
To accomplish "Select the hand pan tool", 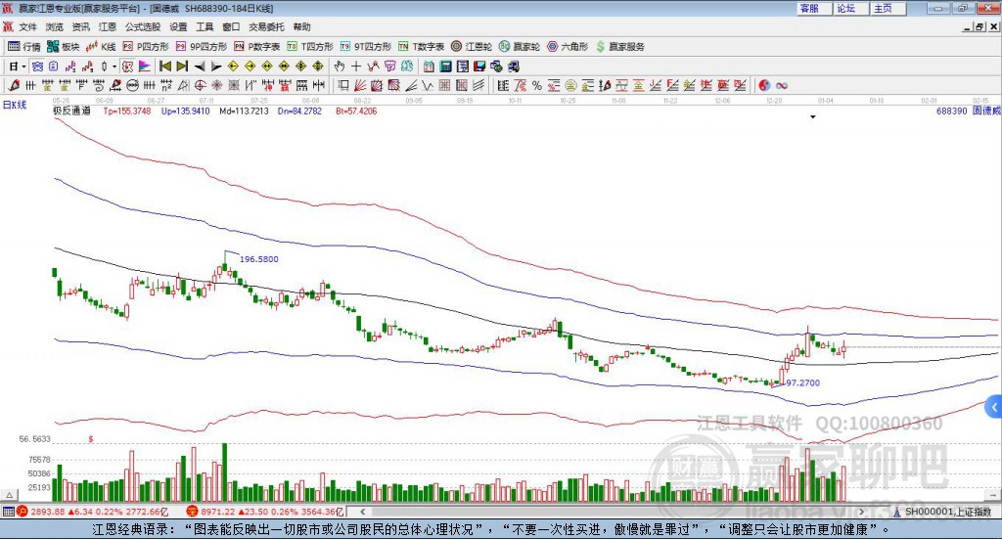I will [339, 67].
